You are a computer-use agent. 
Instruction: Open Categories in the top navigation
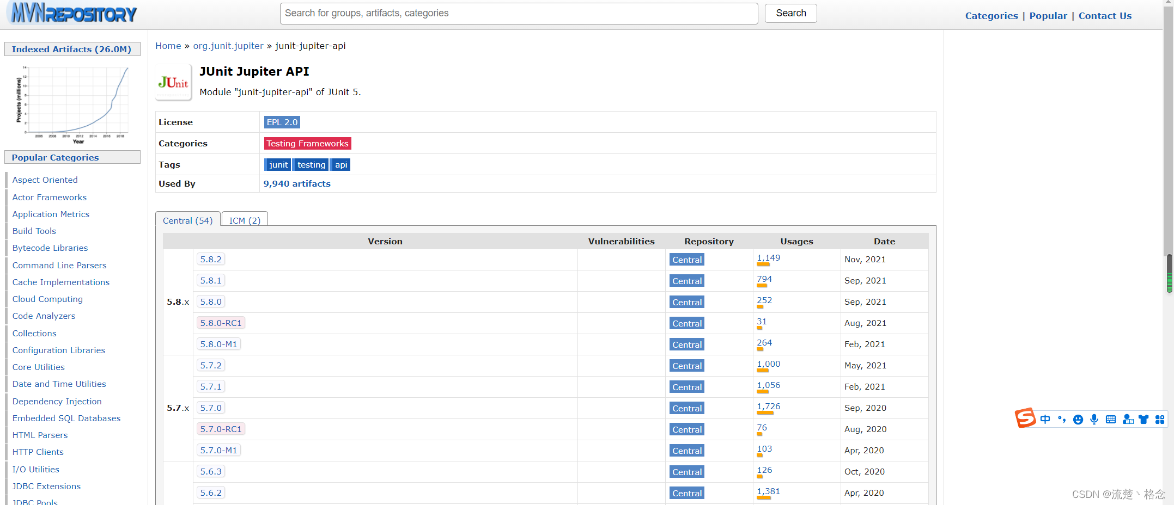[991, 16]
